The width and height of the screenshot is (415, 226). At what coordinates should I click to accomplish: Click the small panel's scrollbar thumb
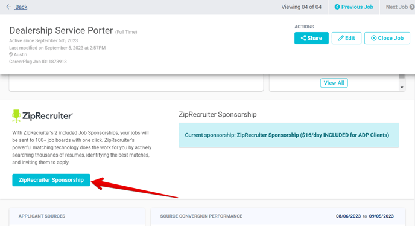tap(402, 76)
